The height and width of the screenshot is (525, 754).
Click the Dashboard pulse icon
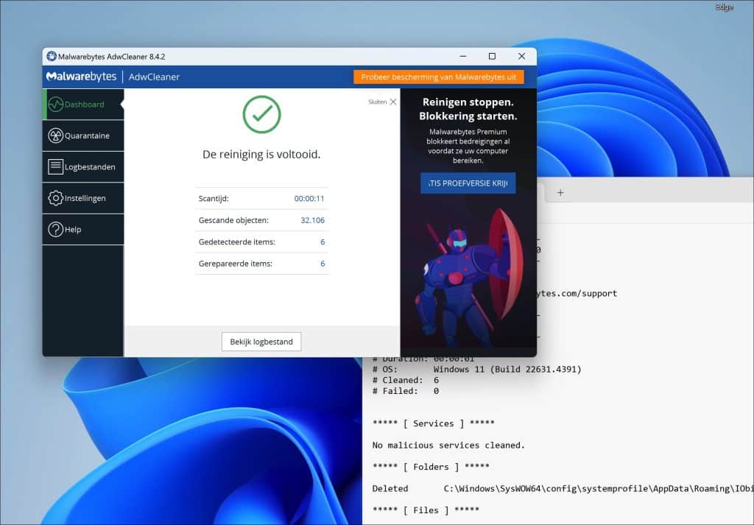click(56, 105)
